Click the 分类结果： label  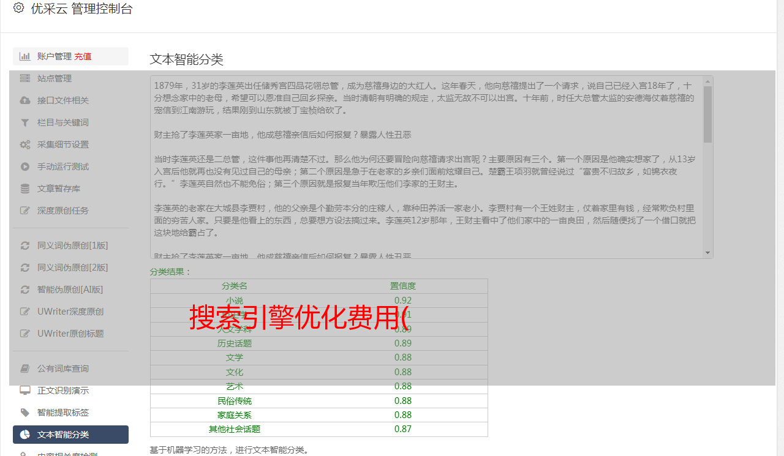[x=171, y=272]
